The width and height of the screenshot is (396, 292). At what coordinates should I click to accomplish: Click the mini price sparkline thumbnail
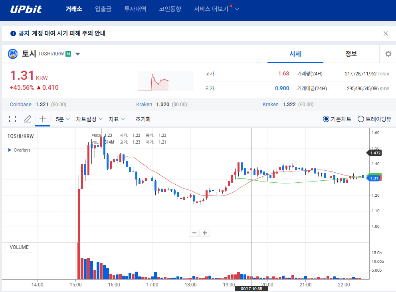point(165,81)
